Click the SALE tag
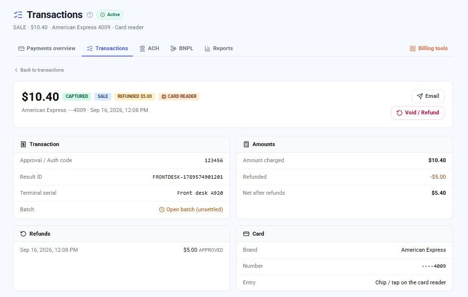The height and width of the screenshot is (297, 468). [103, 96]
